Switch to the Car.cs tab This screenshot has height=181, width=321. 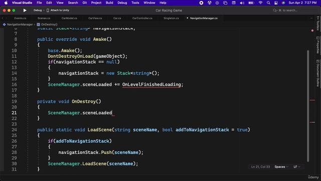tap(117, 18)
